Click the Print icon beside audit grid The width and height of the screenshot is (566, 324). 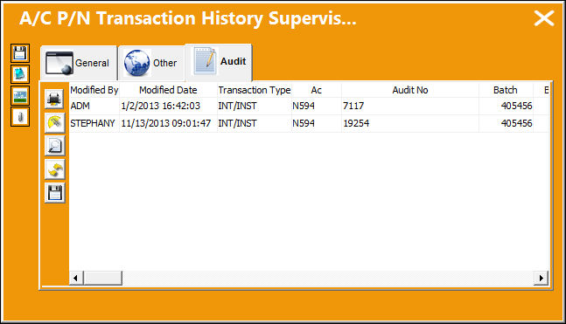[x=54, y=99]
